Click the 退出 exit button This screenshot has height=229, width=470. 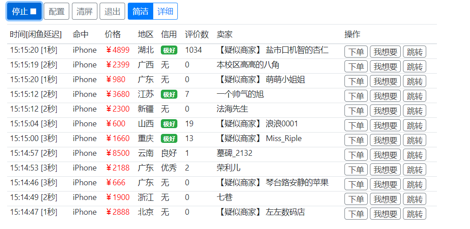112,11
